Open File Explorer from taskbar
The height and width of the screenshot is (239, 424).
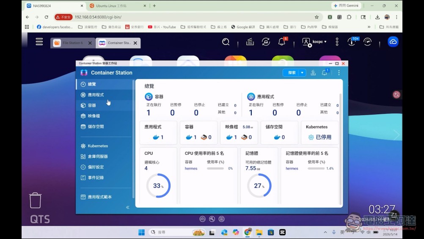click(259, 232)
